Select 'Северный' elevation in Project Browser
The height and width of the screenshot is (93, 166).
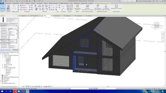pos(8,72)
